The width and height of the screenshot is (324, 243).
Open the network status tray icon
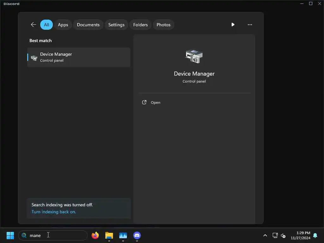click(275, 235)
